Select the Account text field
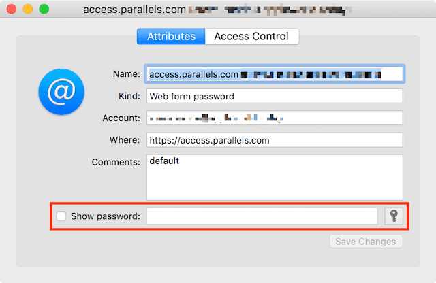The height and width of the screenshot is (283, 436). coord(274,118)
